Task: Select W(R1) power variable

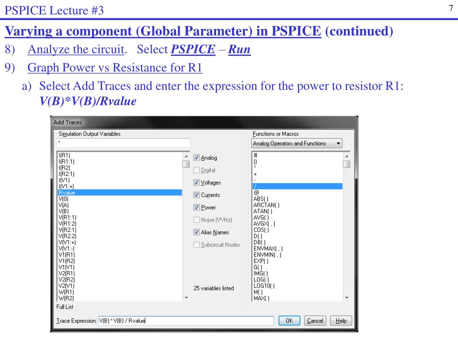Action: pyautogui.click(x=66, y=292)
